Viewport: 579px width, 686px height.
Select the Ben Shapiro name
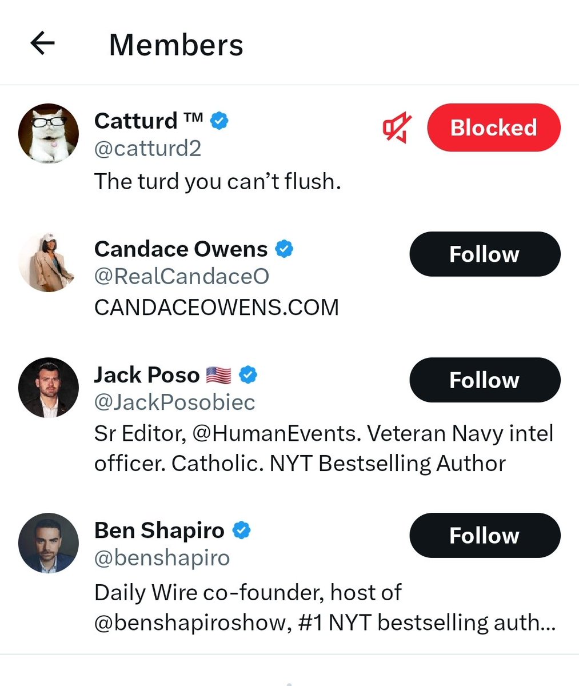[159, 531]
